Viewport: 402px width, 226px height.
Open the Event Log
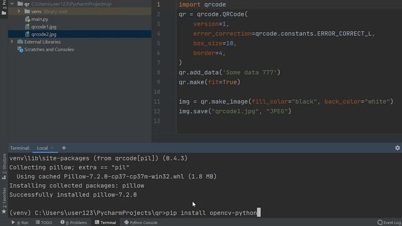(389, 222)
